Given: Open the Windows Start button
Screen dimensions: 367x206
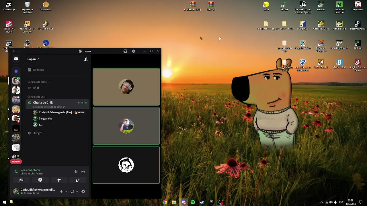Looking at the screenshot, I should (5, 202).
